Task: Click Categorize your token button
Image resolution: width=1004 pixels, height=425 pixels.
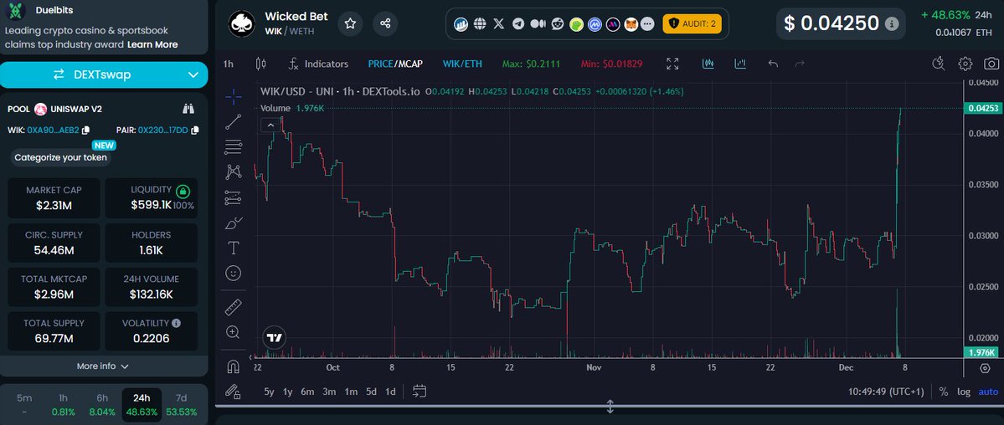Action: coord(61,157)
